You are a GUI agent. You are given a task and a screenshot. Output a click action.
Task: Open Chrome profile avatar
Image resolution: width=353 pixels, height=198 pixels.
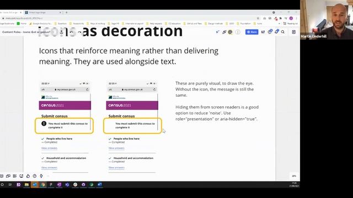click(291, 18)
